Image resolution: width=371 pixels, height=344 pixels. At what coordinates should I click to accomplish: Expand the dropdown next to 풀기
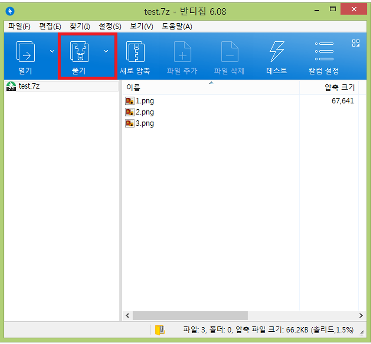click(106, 51)
